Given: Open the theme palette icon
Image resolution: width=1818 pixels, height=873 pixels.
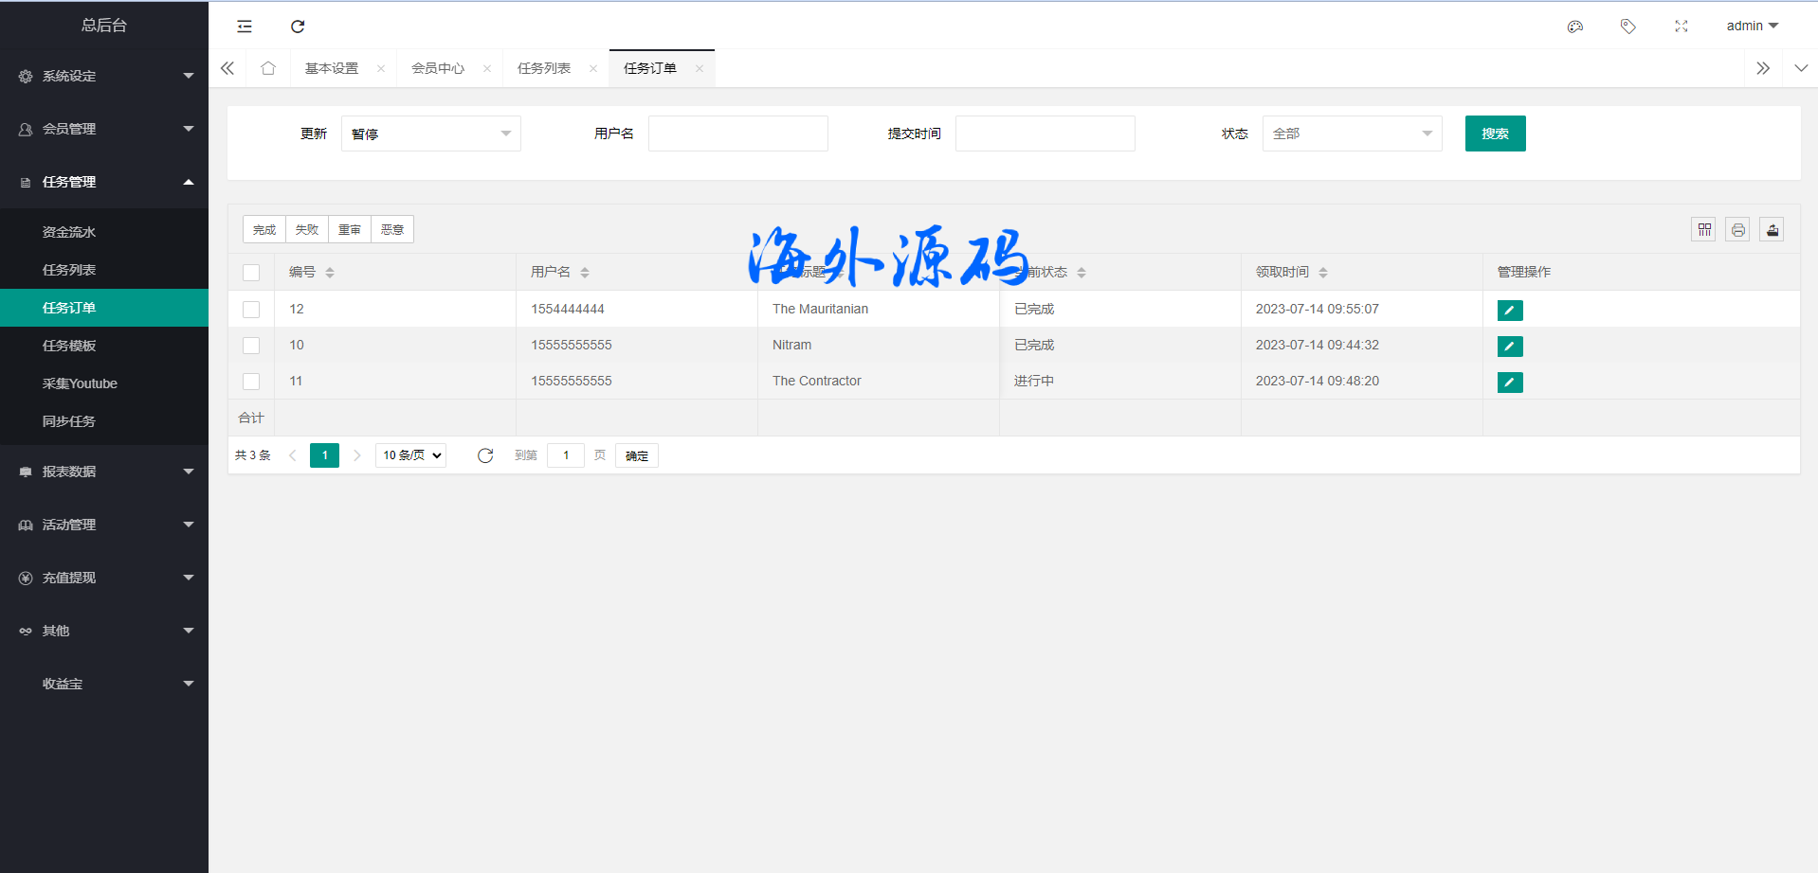Looking at the screenshot, I should [1575, 27].
